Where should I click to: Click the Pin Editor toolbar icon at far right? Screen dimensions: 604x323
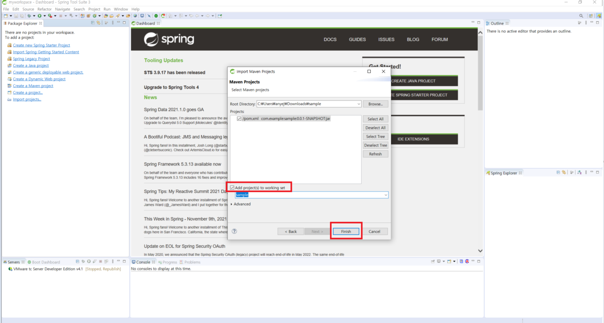click(x=220, y=16)
